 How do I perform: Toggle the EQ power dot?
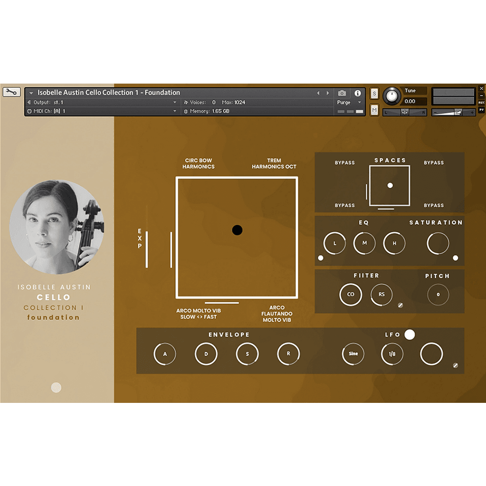pyautogui.click(x=320, y=258)
